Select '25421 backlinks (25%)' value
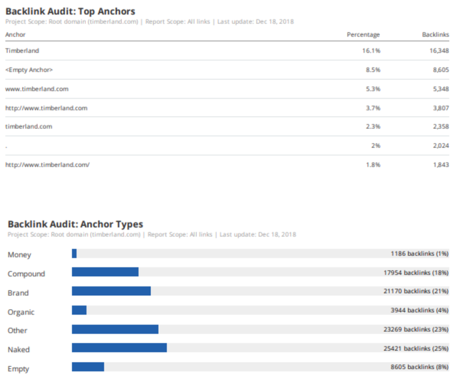The height and width of the screenshot is (389, 460). pyautogui.click(x=416, y=349)
